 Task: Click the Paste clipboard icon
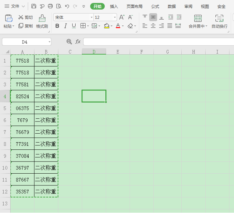9,18
